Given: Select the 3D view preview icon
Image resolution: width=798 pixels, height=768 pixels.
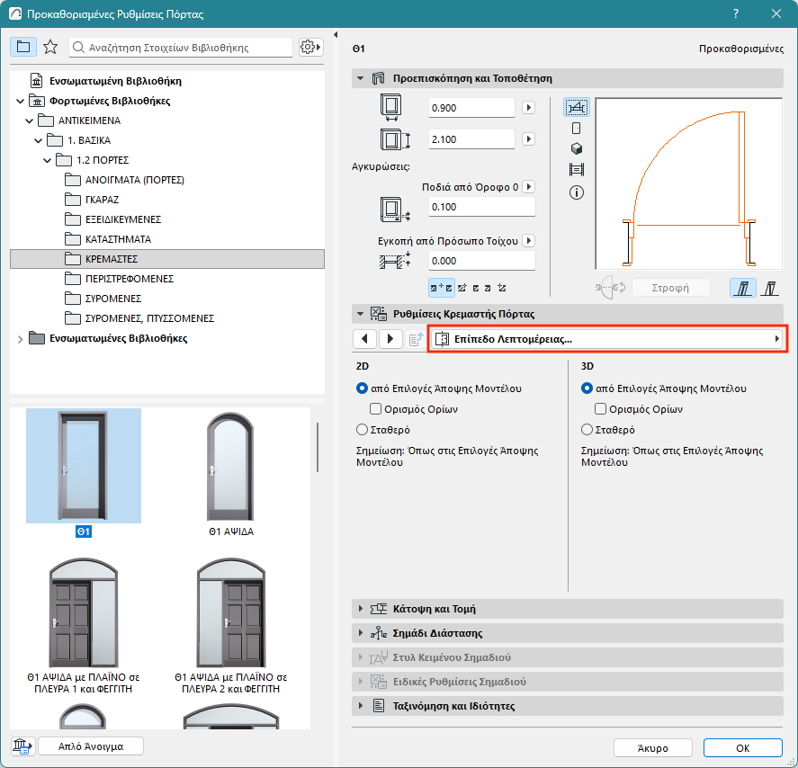Looking at the screenshot, I should [577, 148].
